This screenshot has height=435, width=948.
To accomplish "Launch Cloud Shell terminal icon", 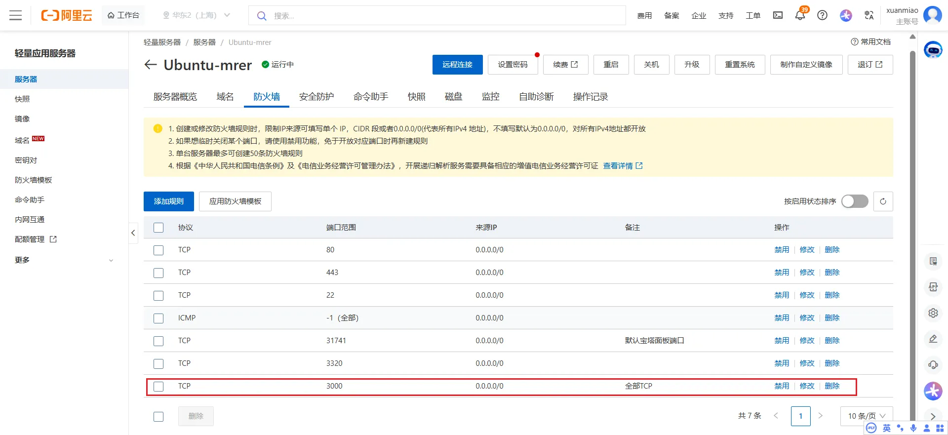I will point(778,15).
